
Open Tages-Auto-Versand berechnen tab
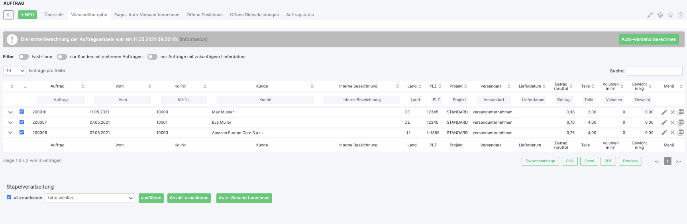tap(147, 15)
